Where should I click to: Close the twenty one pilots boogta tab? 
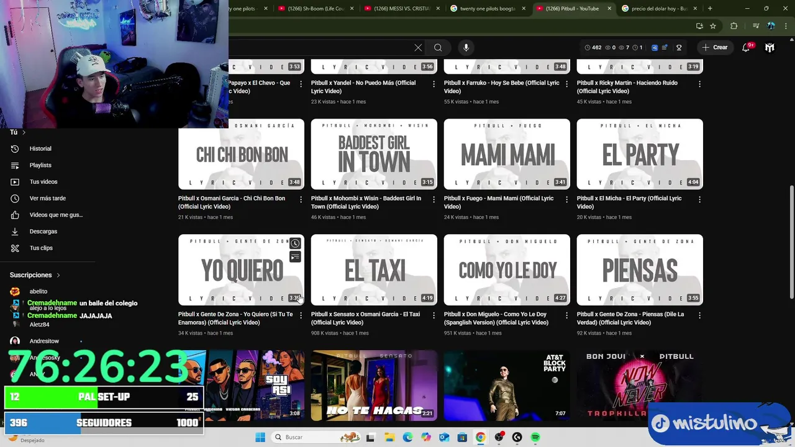pos(524,9)
